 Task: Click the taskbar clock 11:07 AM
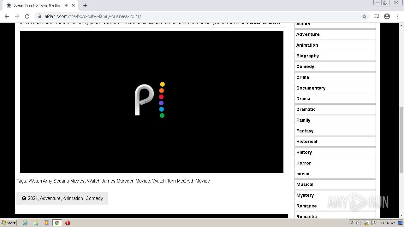(388, 223)
